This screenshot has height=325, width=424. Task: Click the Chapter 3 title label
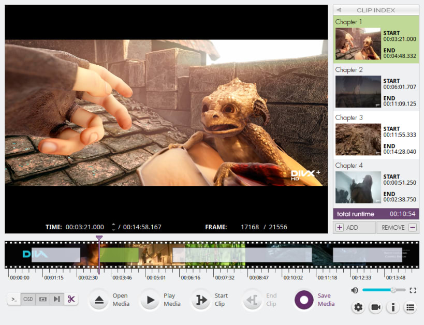349,117
